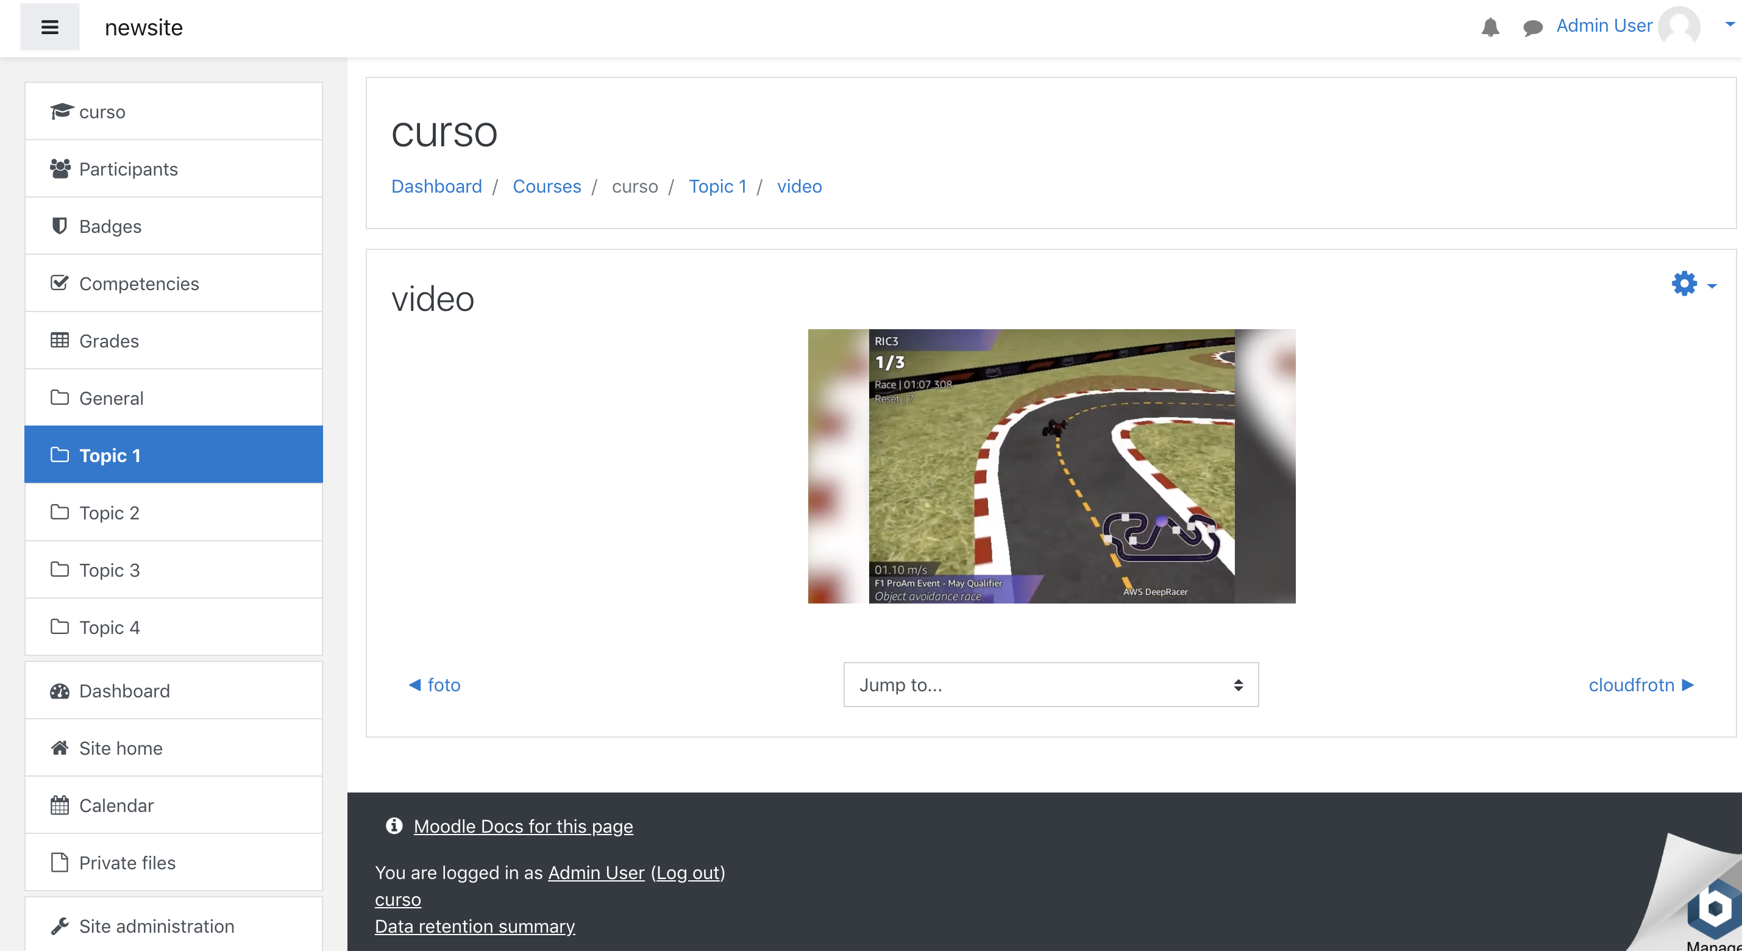Screen dimensions: 1742x951
Task: Click the Admin User avatar picture
Action: [x=1679, y=27]
